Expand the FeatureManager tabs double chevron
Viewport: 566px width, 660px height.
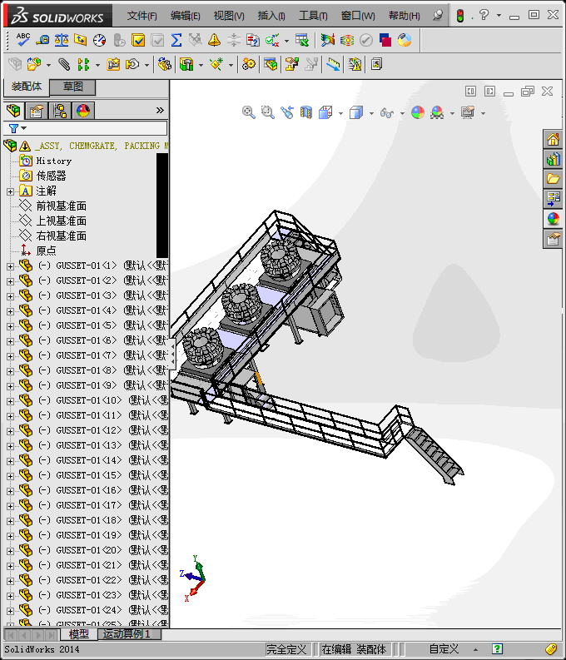tap(160, 111)
